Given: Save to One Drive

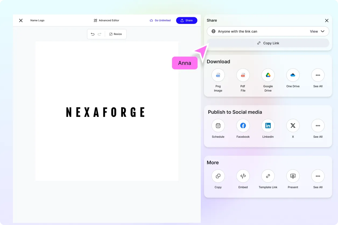Looking at the screenshot, I should 293,75.
